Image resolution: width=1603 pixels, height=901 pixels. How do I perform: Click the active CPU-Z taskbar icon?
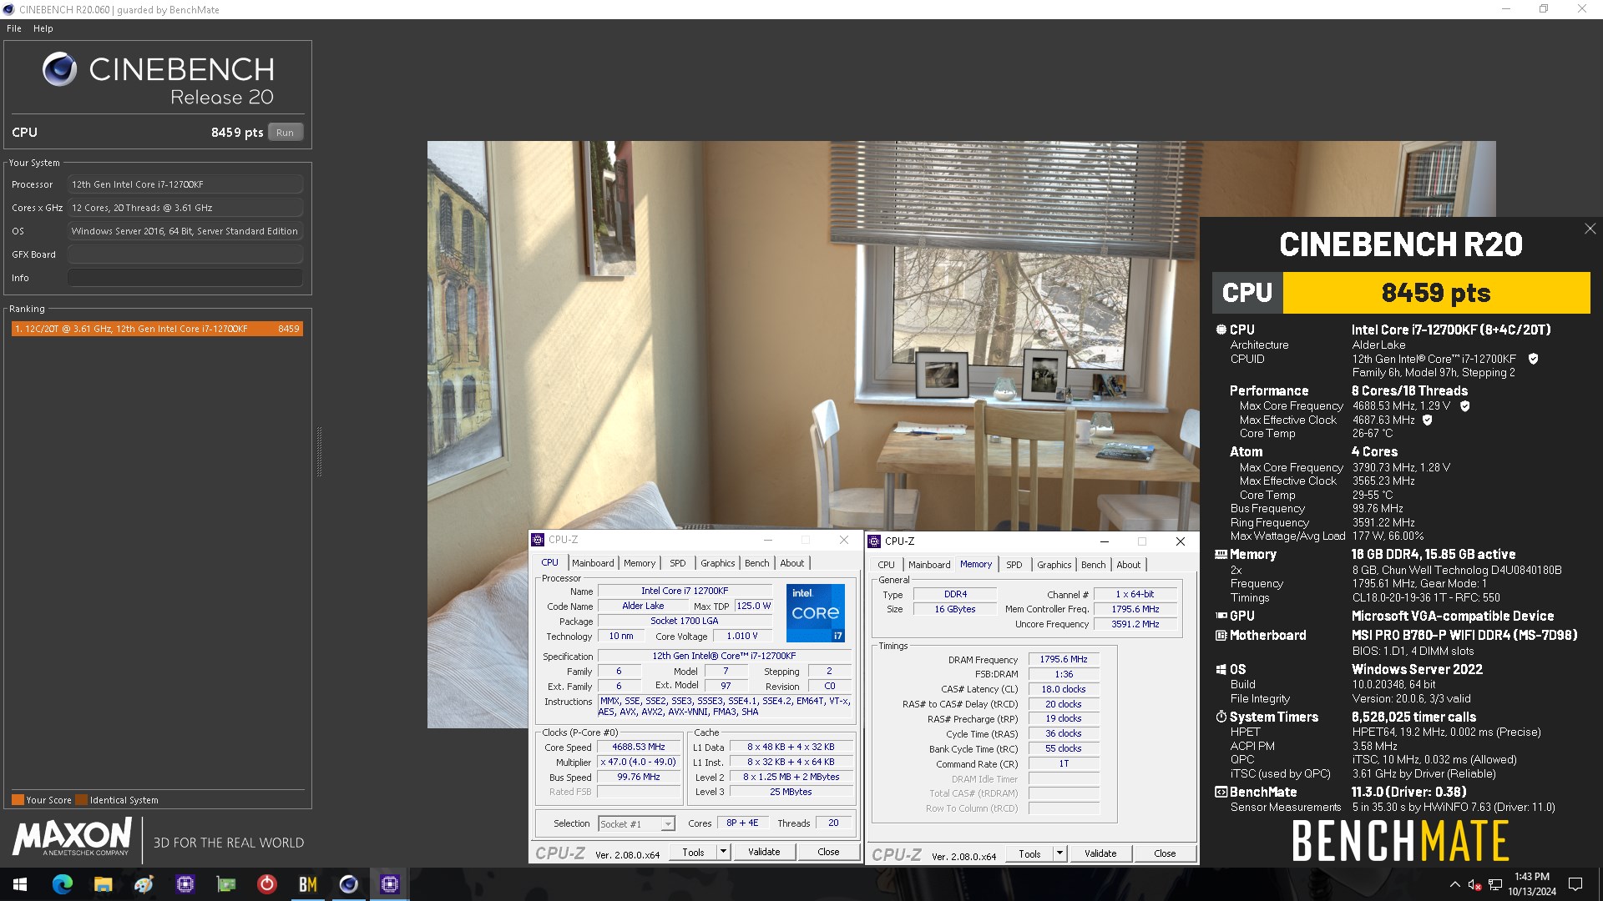[x=389, y=884]
